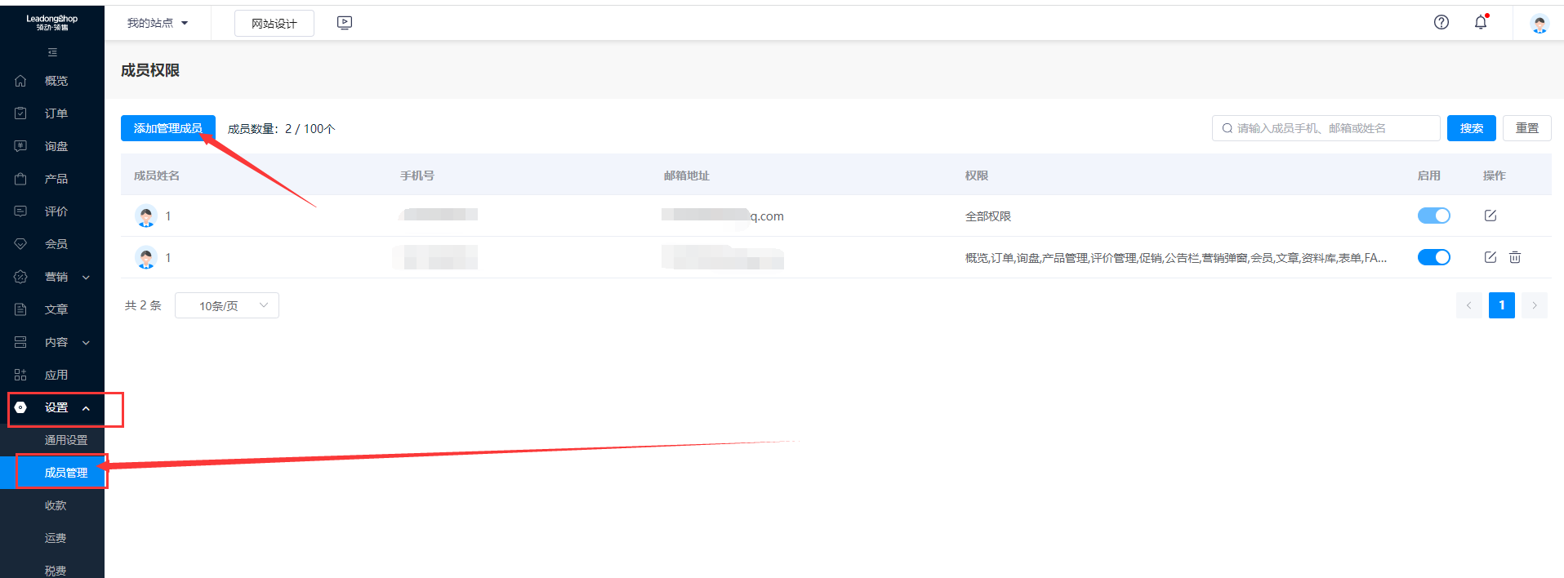
Task: Open the user avatar in top right
Action: [1539, 24]
